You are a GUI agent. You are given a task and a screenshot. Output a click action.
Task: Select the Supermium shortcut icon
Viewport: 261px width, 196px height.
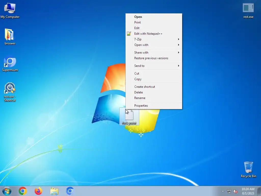[10, 64]
